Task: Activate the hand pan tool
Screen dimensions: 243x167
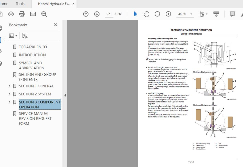Action: tap(146, 14)
